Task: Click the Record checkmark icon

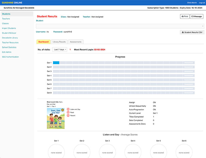Action: pyautogui.click(x=68, y=116)
